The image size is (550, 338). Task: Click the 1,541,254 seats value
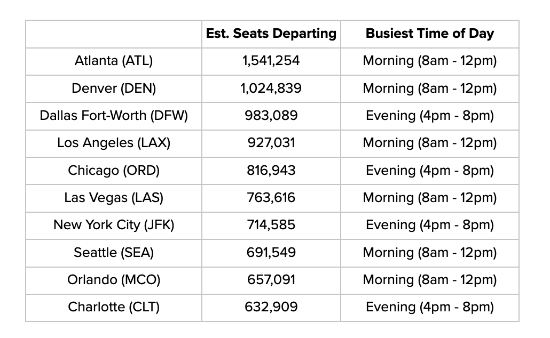pos(271,61)
